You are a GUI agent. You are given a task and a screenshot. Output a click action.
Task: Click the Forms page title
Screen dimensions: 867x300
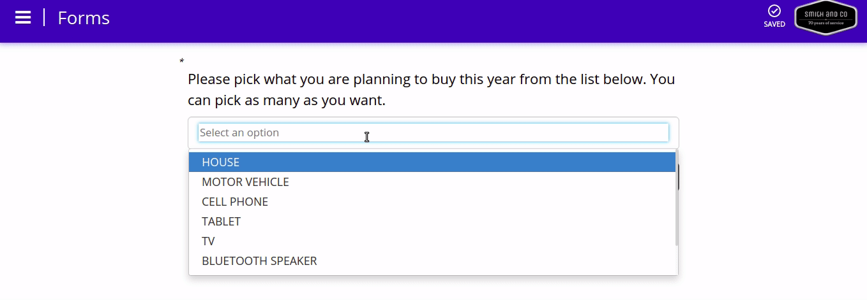tap(84, 18)
